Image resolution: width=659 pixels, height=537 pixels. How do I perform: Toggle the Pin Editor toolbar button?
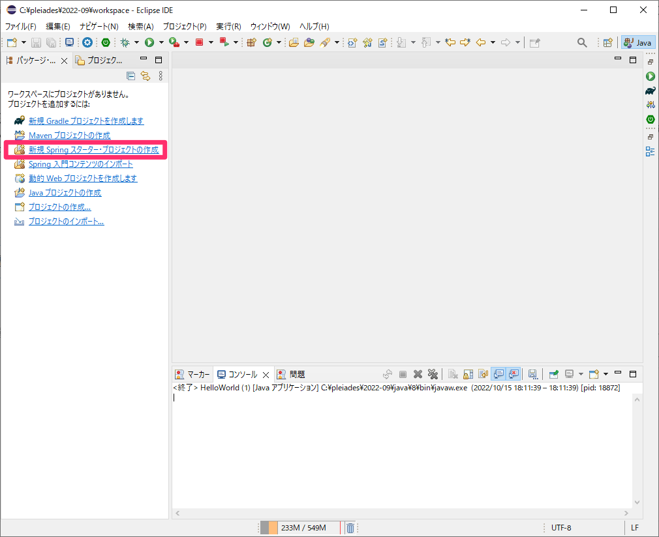coord(534,42)
